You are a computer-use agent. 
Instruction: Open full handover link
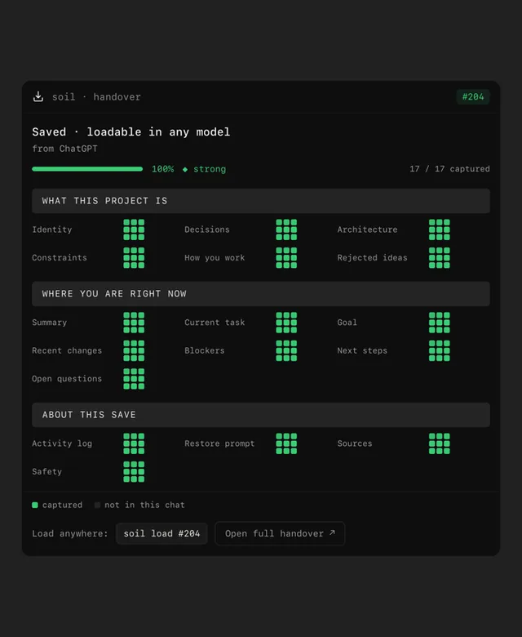point(280,533)
